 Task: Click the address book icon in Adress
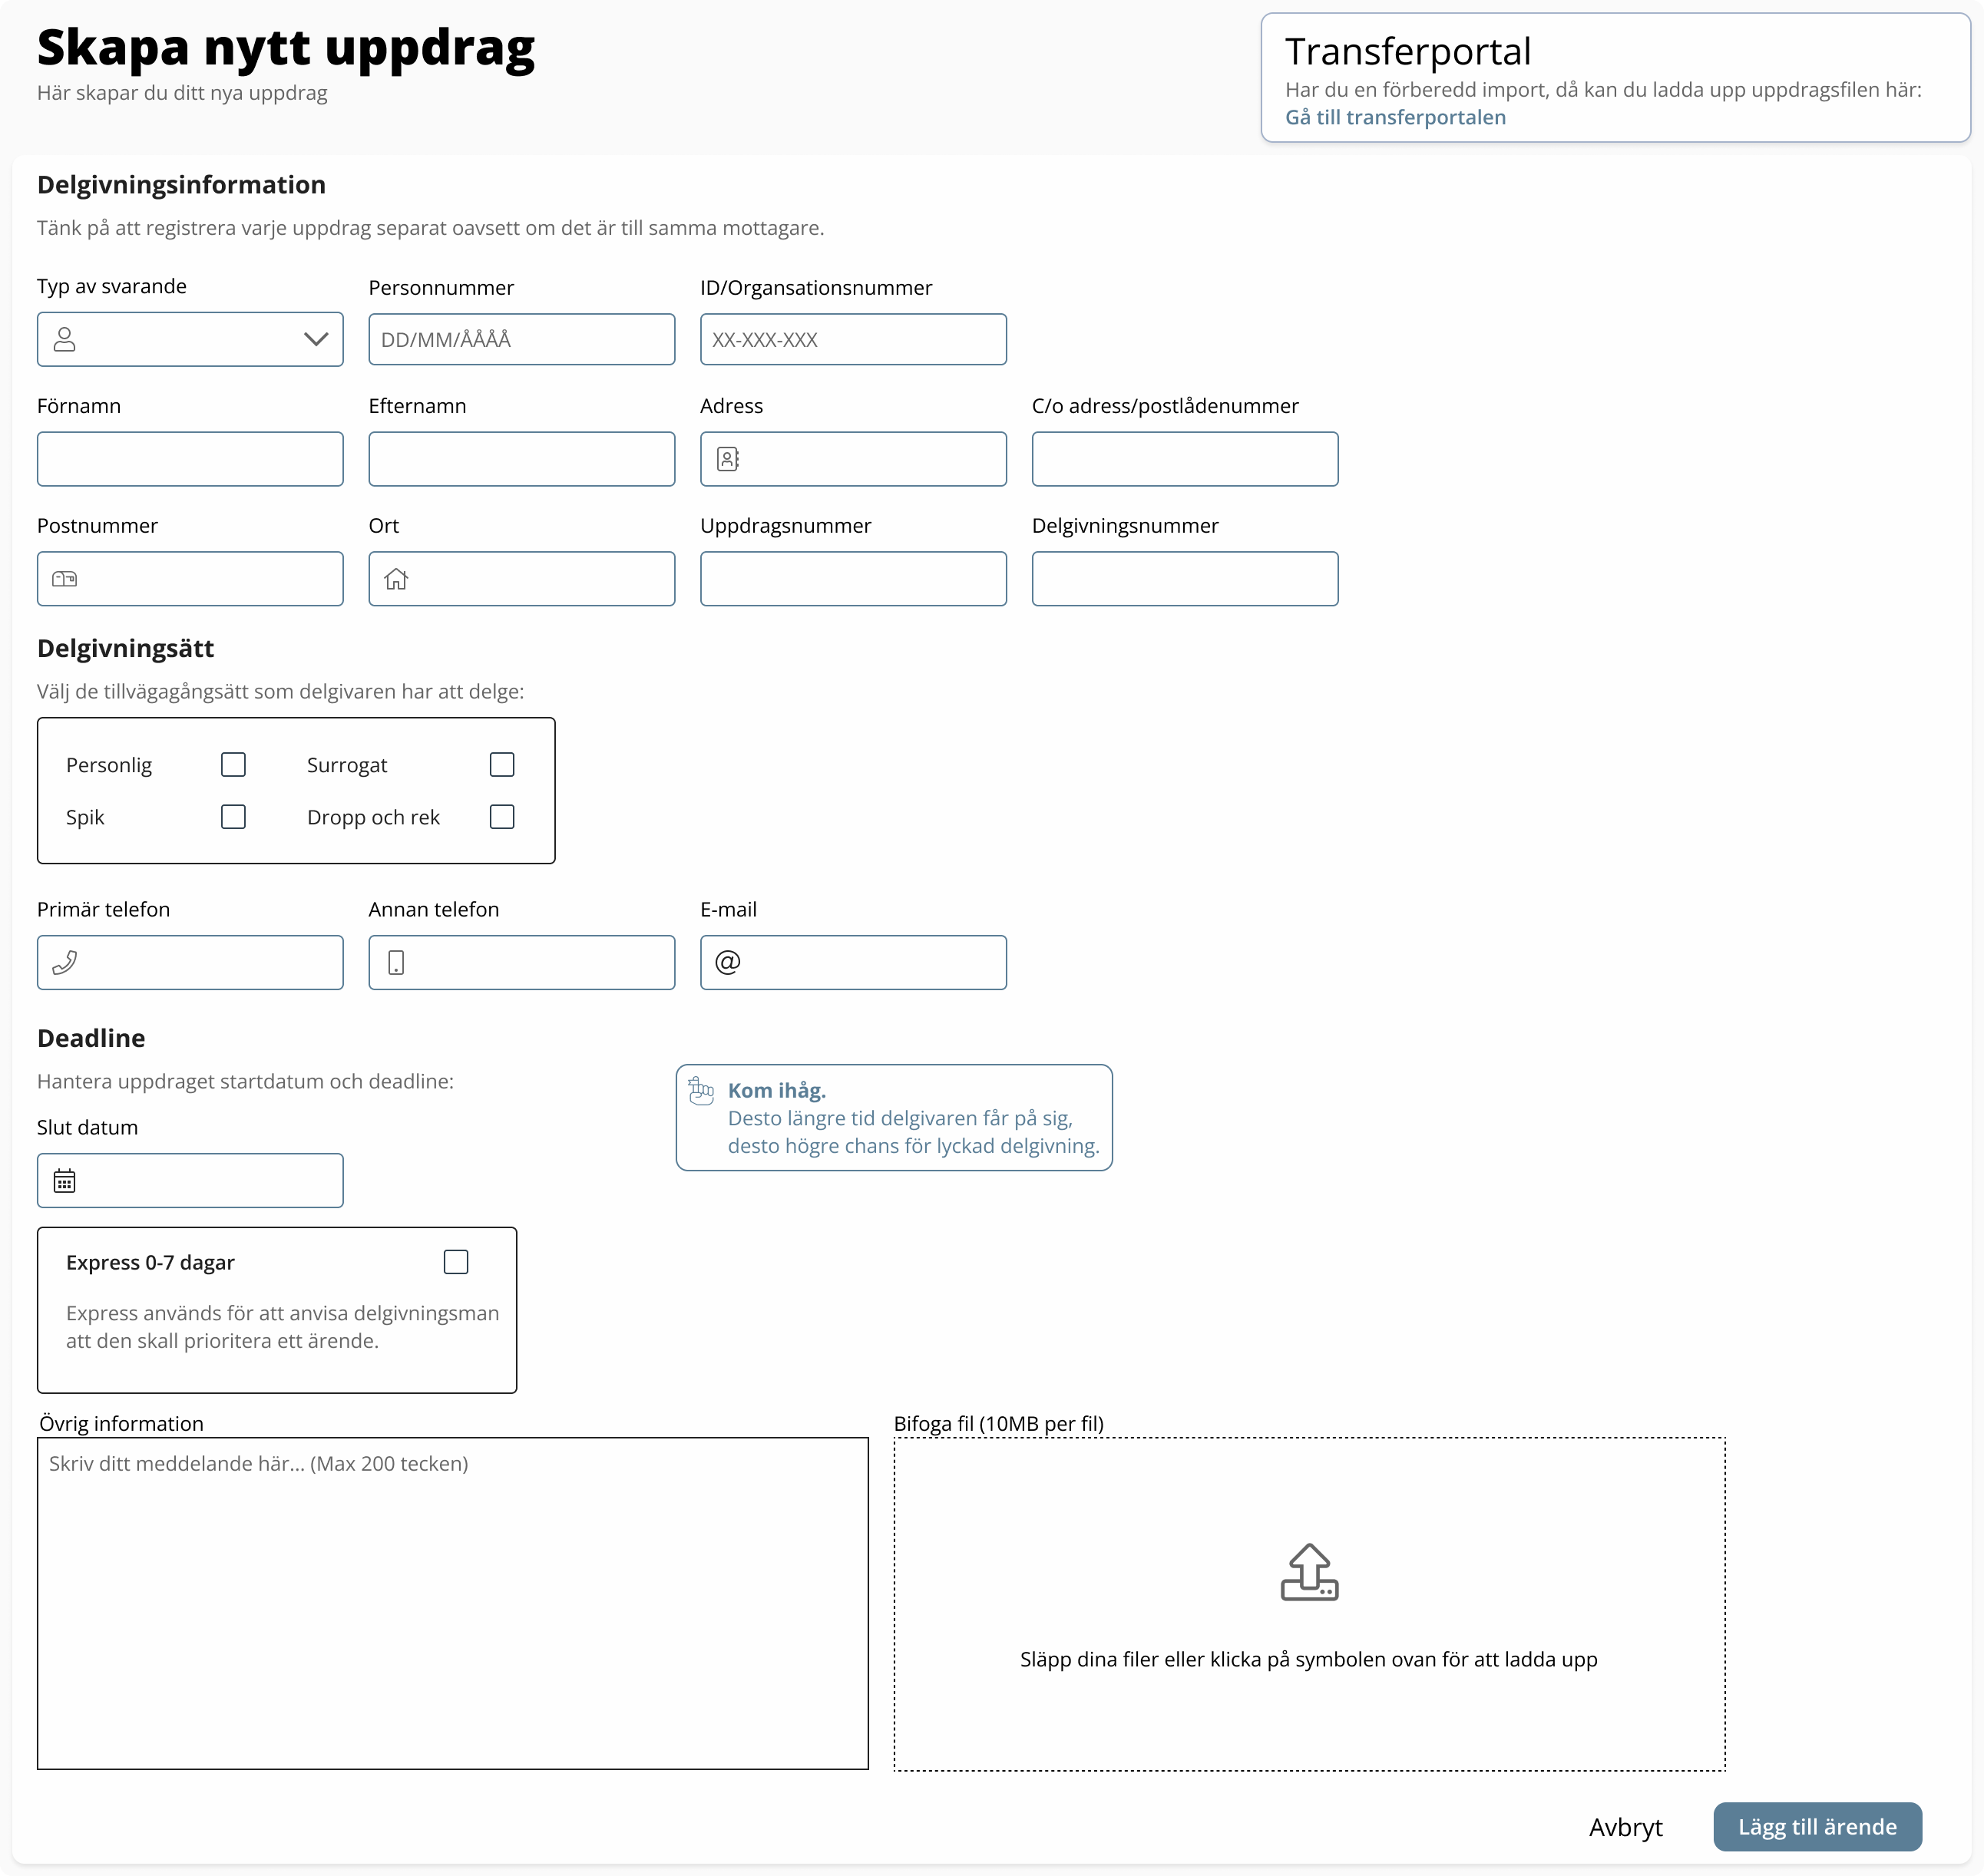[x=727, y=459]
